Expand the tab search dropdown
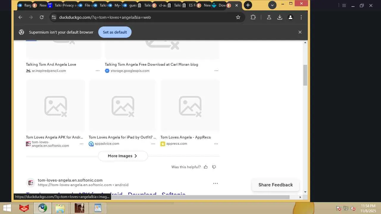Image resolution: width=381 pixels, height=214 pixels. coord(272,5)
